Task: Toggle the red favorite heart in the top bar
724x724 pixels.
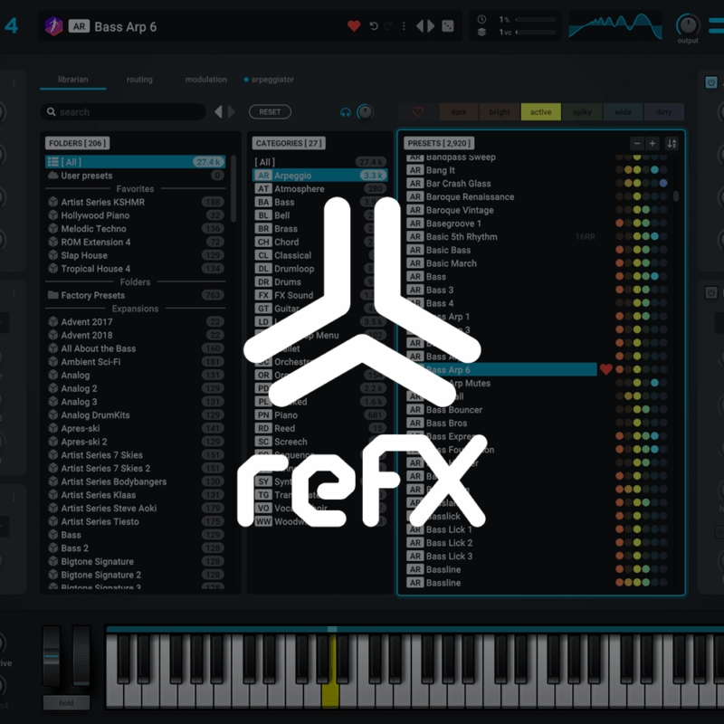Action: (354, 26)
